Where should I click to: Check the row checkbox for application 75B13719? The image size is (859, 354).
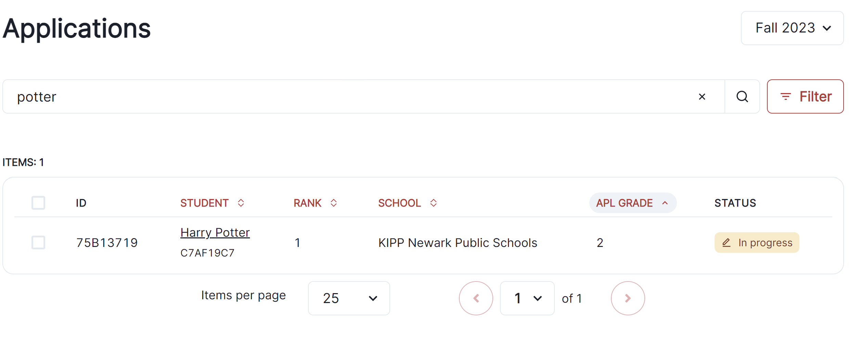pos(38,242)
